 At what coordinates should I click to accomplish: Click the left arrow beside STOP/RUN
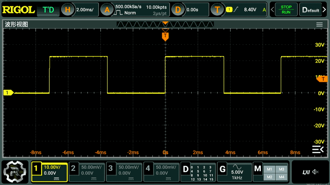coord(272,10)
